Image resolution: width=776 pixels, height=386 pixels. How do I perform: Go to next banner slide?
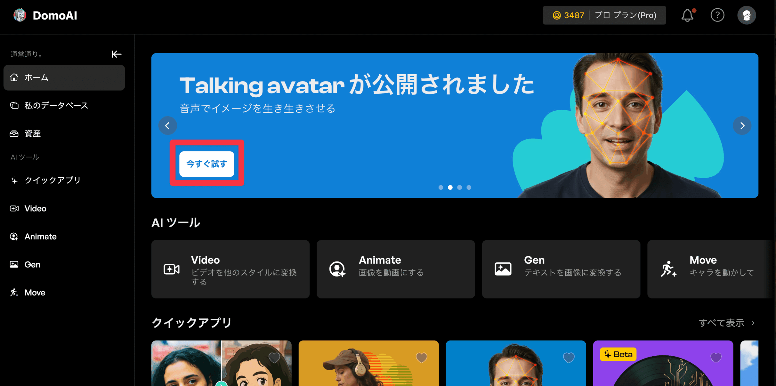pos(742,125)
